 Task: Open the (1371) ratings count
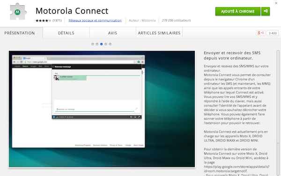click(x=57, y=21)
